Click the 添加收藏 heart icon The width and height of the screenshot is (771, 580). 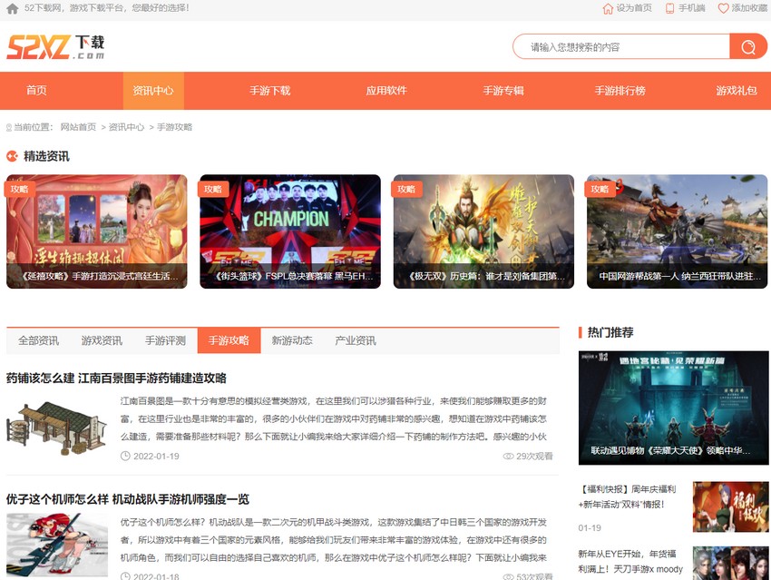[723, 8]
